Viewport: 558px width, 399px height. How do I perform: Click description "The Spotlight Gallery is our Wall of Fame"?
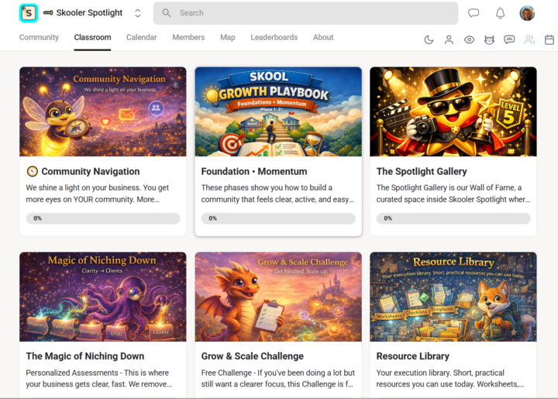(x=453, y=193)
